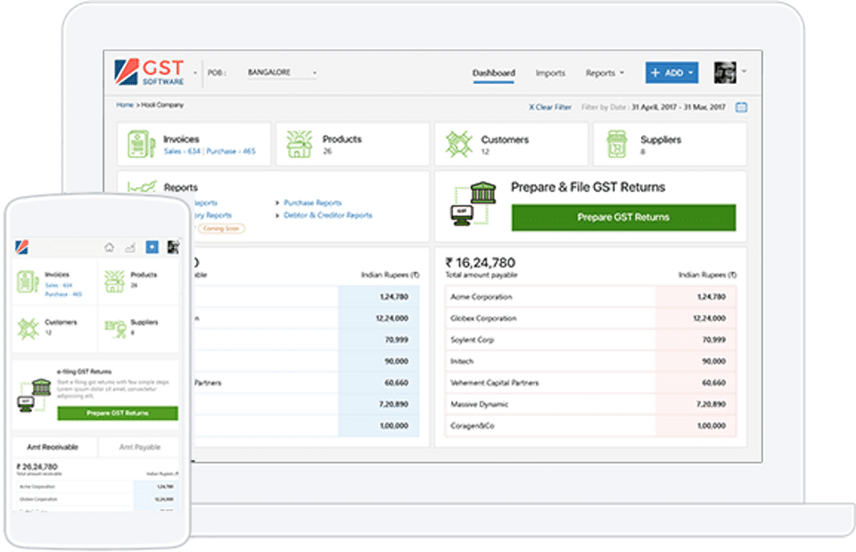Tap the e-filing bank icon on phone
856x552 pixels.
click(35, 395)
